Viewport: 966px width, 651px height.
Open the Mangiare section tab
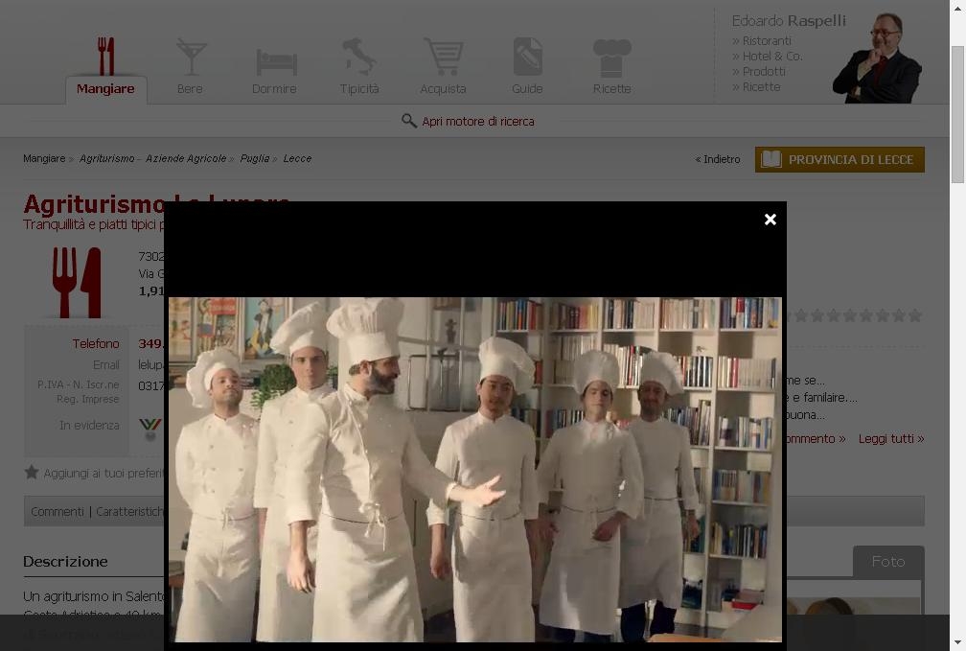(106, 89)
